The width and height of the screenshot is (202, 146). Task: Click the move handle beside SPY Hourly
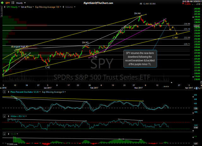pos(5,7)
